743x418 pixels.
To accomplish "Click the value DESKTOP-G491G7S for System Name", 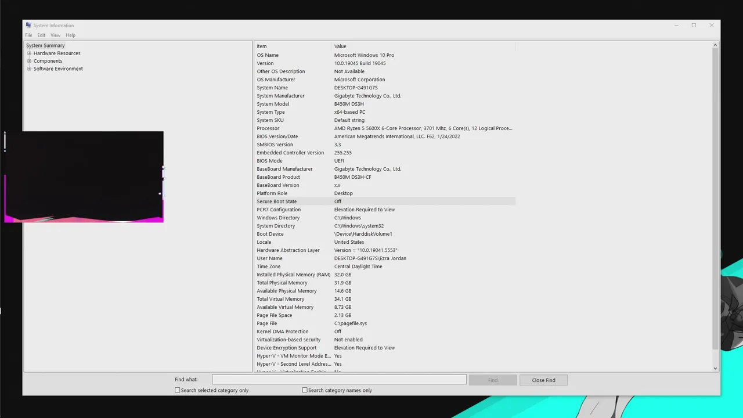I will [356, 88].
